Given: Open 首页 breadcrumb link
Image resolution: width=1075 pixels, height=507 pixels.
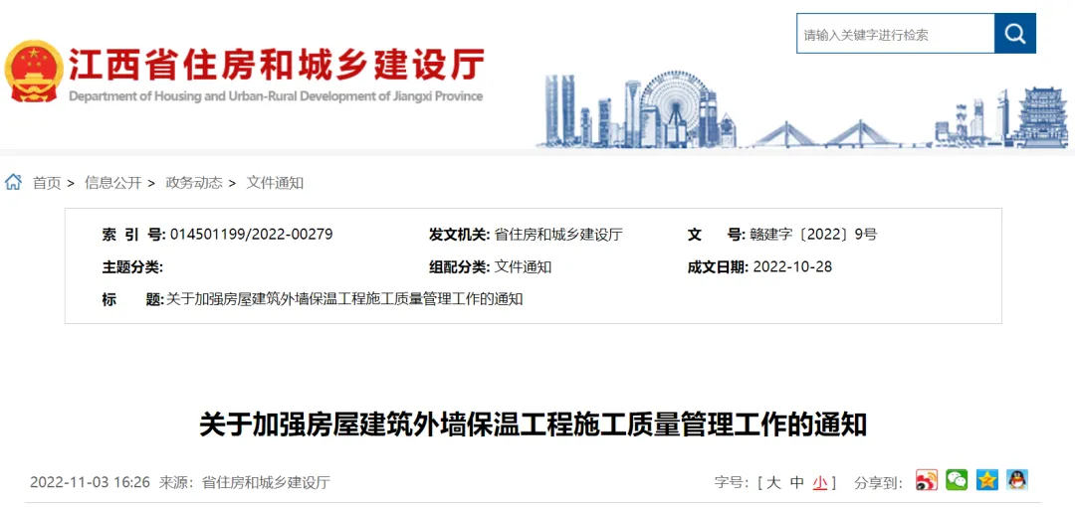Looking at the screenshot, I should [x=47, y=183].
